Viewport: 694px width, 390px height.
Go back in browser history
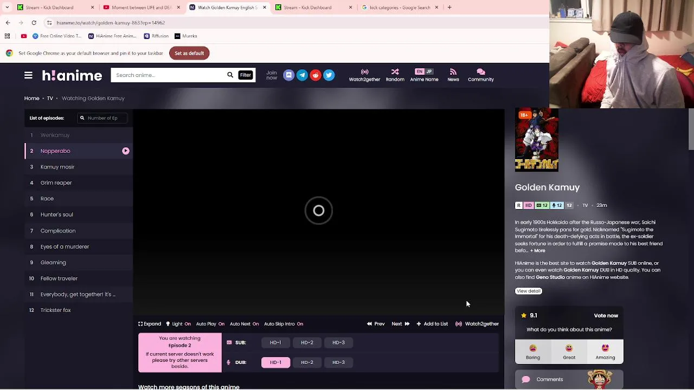(x=8, y=23)
